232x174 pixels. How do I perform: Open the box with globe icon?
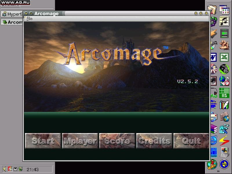pyautogui.click(x=224, y=117)
